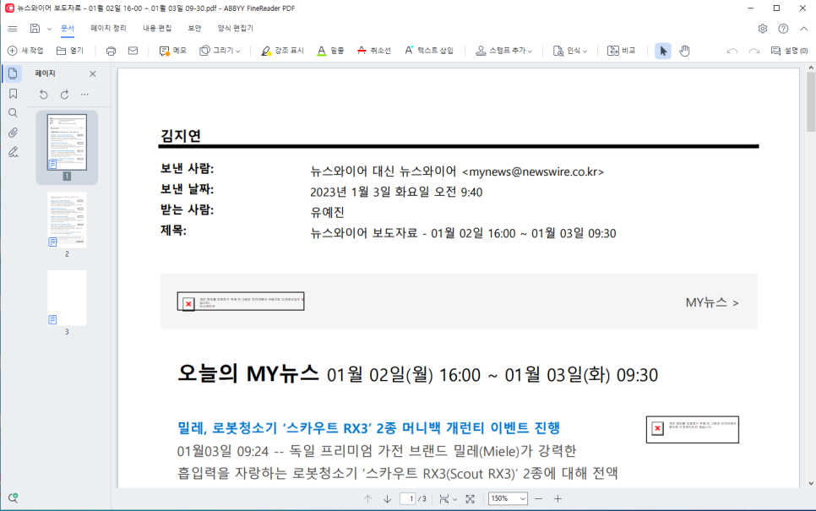Click 새 작업 new task button
The image size is (816, 511).
click(x=25, y=51)
